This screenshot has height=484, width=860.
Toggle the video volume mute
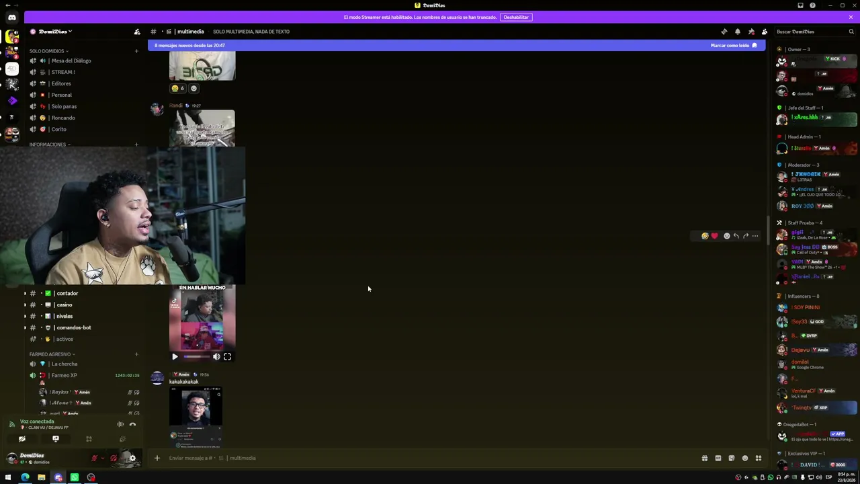coord(216,357)
